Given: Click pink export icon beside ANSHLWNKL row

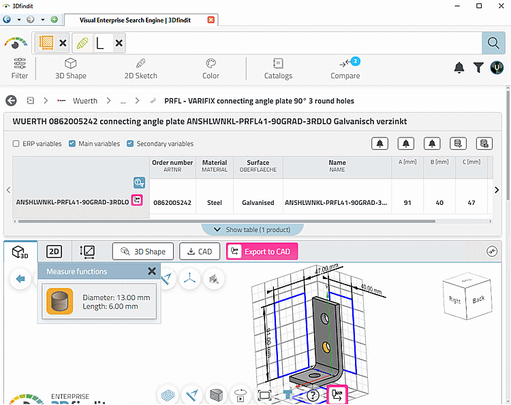Looking at the screenshot, I should pos(137,200).
